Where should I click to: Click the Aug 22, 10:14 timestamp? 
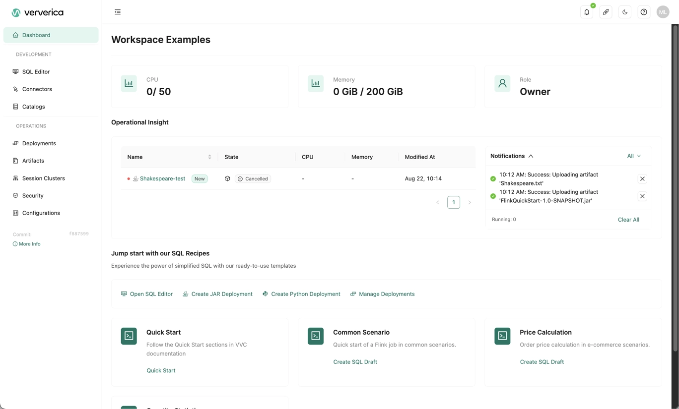423,178
